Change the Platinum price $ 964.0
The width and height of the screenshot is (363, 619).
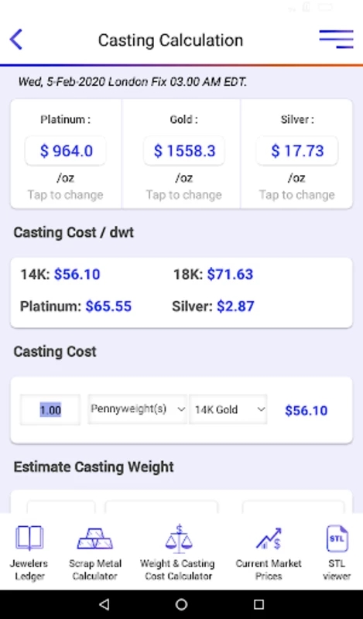(66, 151)
